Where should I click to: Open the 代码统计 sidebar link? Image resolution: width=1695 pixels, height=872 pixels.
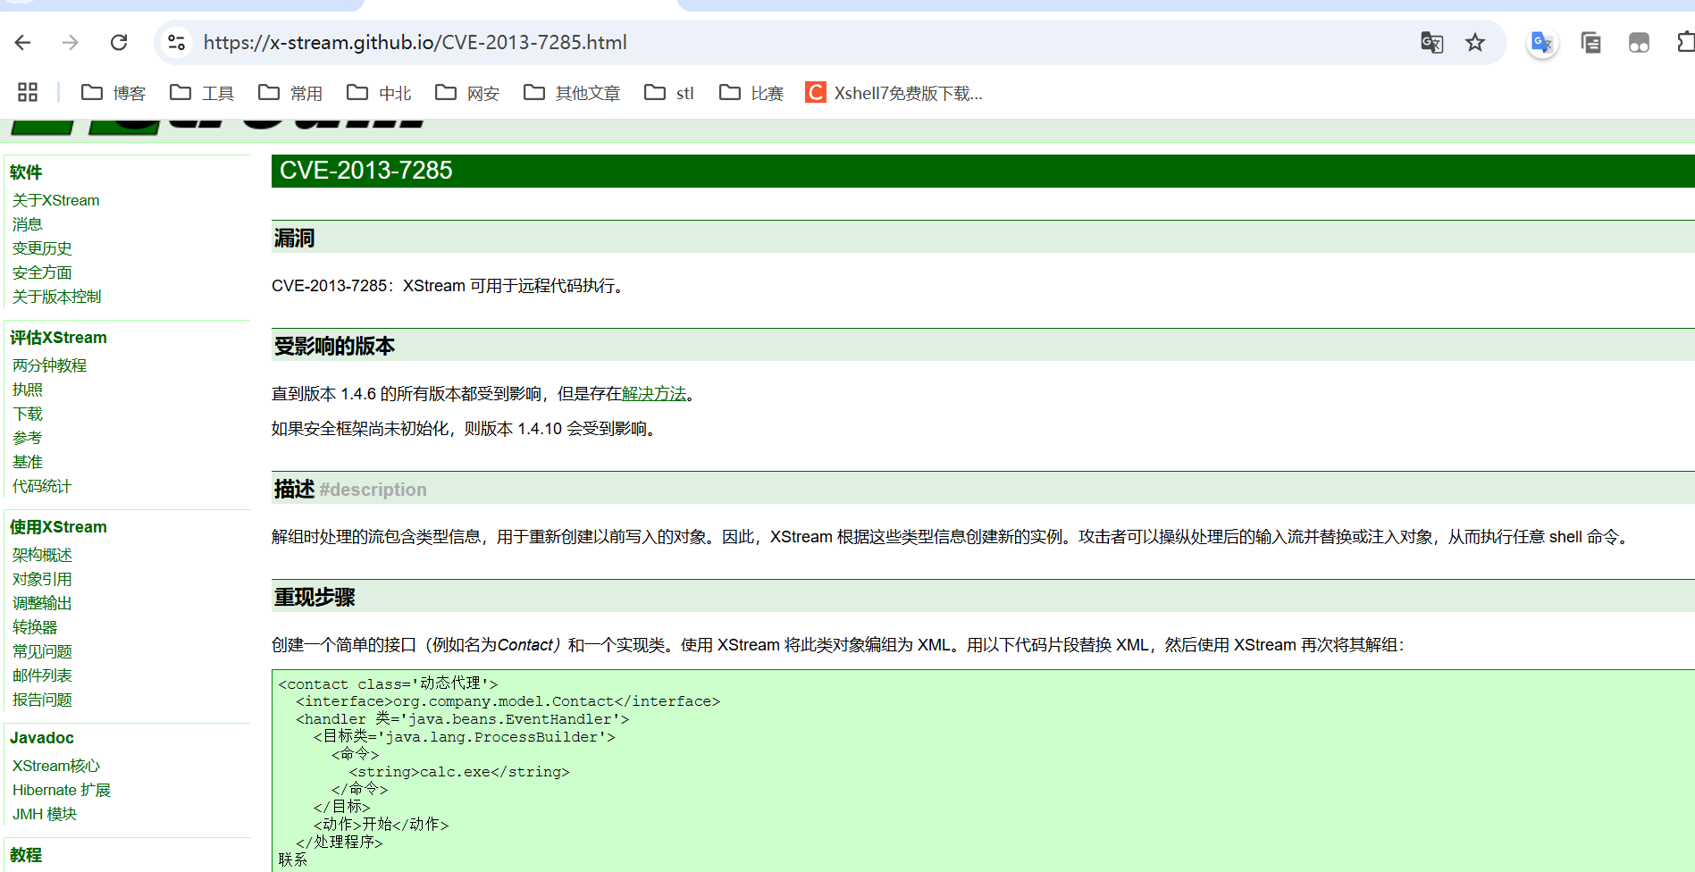point(42,486)
